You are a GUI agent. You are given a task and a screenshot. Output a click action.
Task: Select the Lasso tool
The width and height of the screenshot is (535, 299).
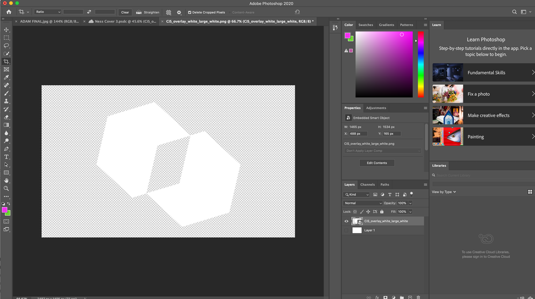point(6,45)
